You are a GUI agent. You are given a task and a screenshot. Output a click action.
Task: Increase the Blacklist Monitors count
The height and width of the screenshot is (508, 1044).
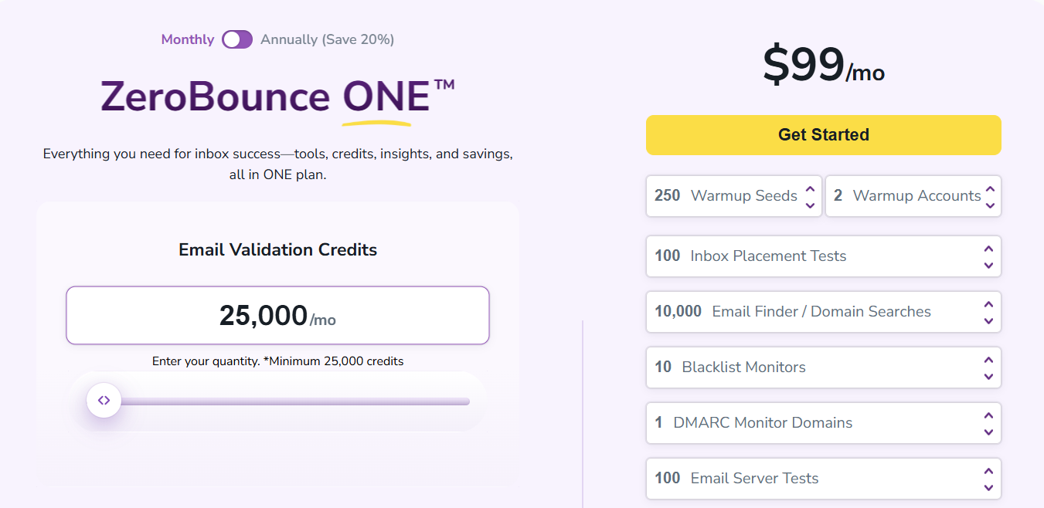coord(989,361)
